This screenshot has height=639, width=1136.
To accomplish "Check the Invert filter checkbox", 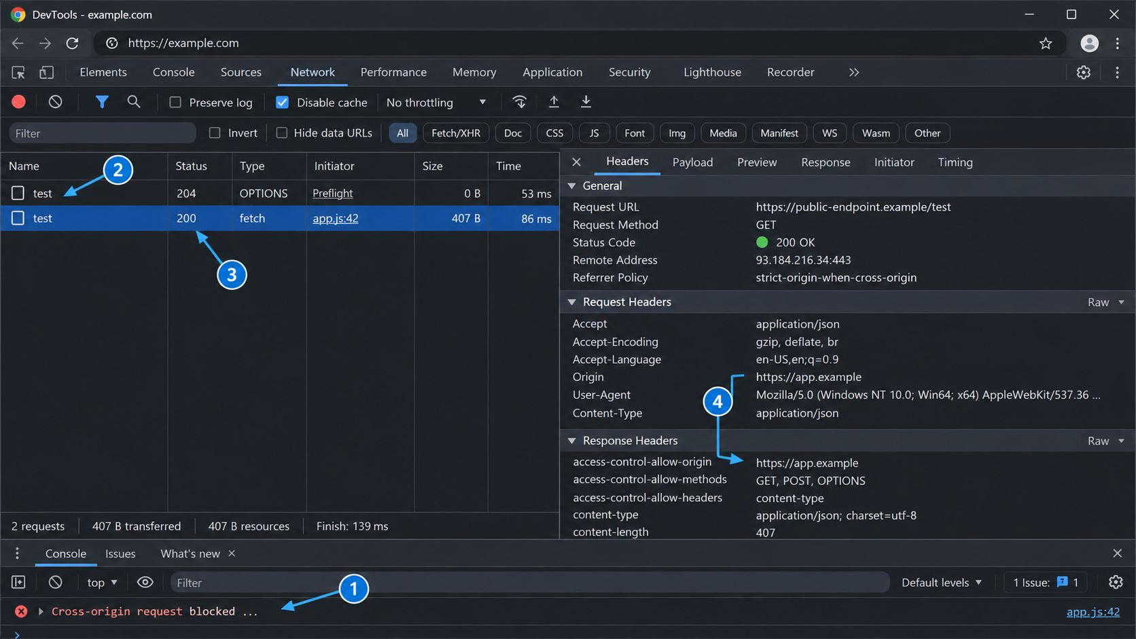I will (215, 133).
